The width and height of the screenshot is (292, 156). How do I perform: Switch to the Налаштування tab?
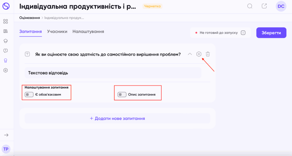(x=88, y=32)
